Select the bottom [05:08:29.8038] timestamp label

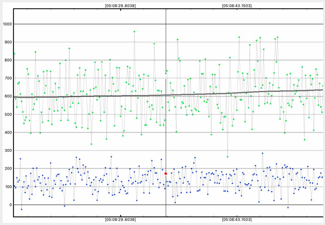tap(120, 219)
